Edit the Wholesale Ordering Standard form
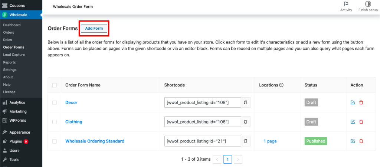This screenshot has height=167, width=380. [x=353, y=141]
